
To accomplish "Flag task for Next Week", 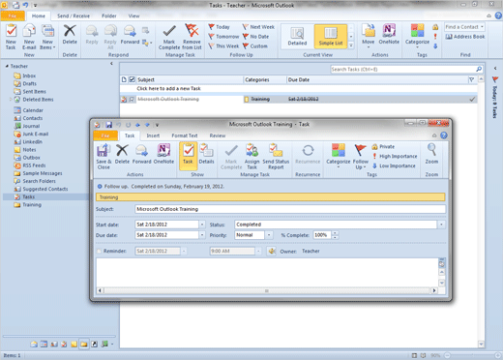I will [258, 27].
